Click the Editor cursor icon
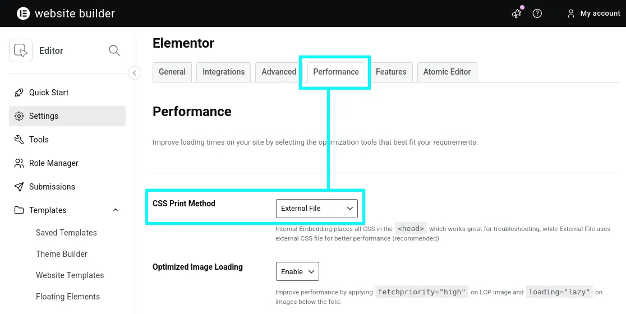 point(21,50)
